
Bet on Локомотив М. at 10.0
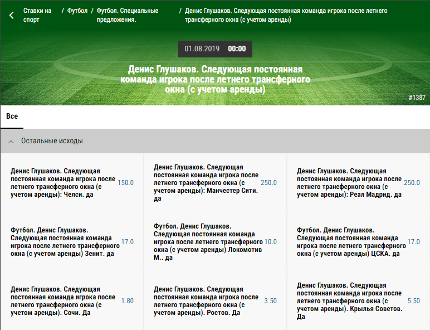pyautogui.click(x=270, y=241)
